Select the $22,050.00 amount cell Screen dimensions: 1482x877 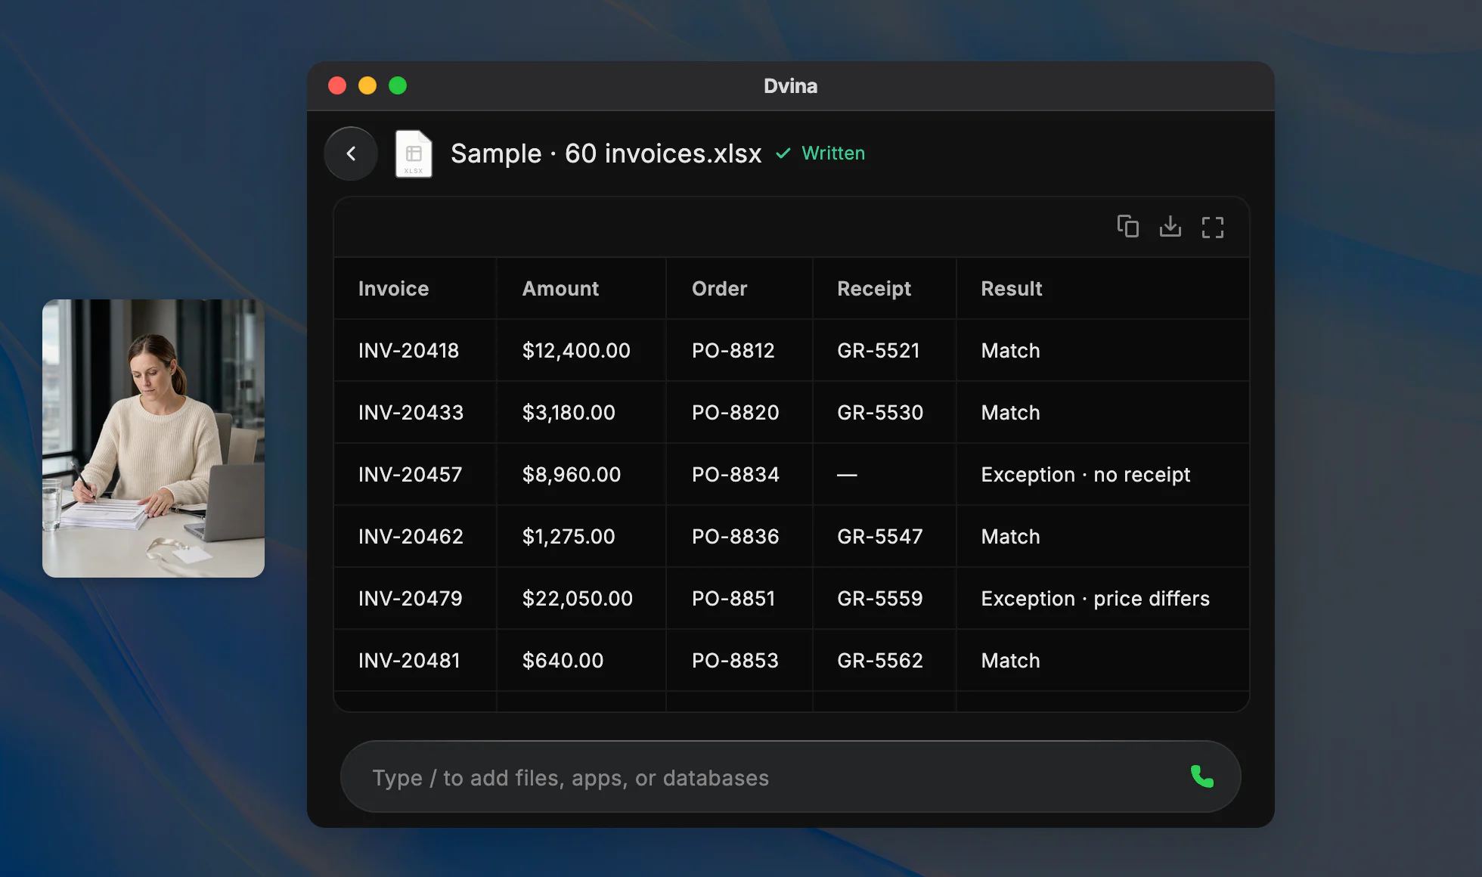[577, 598]
